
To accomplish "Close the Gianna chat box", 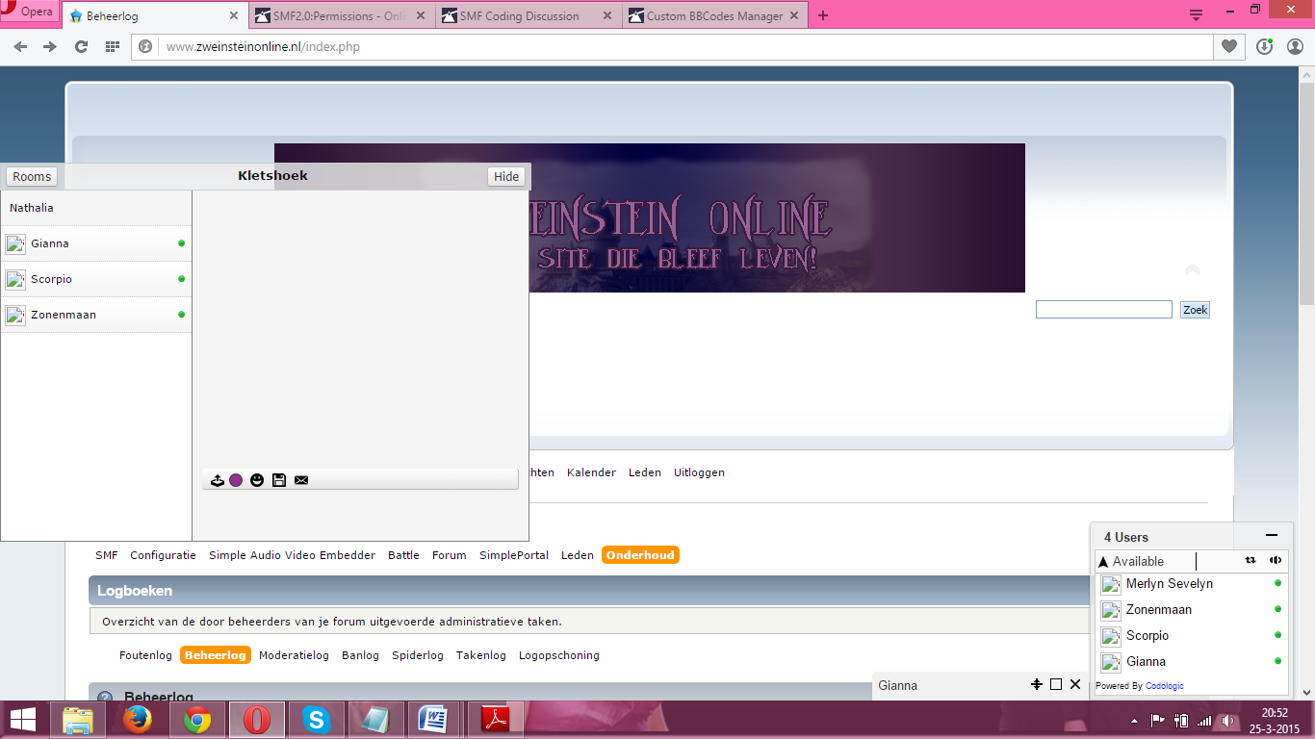I will click(x=1075, y=684).
